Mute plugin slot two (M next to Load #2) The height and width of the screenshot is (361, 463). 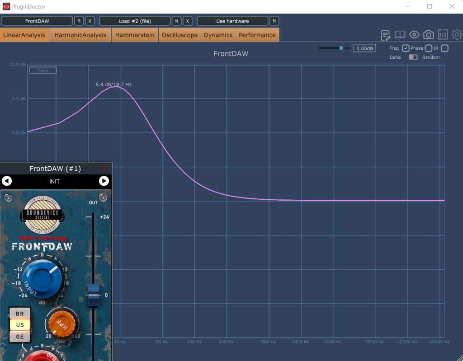pyautogui.click(x=176, y=21)
